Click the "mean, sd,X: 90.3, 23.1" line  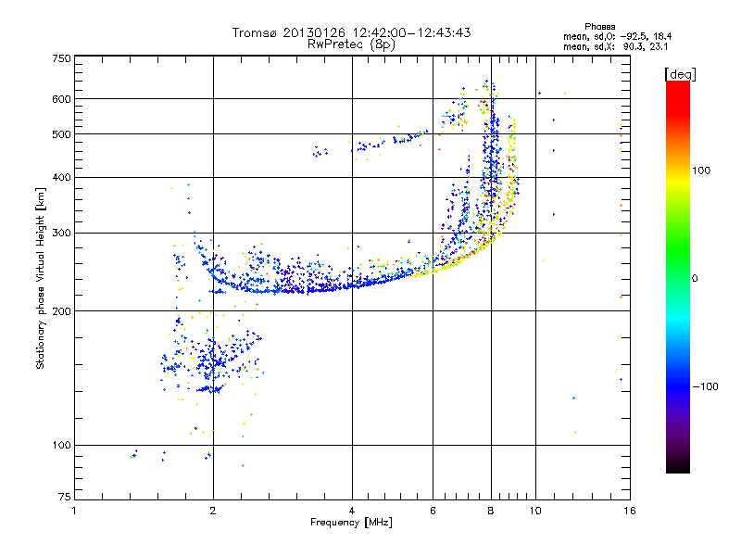click(x=615, y=46)
